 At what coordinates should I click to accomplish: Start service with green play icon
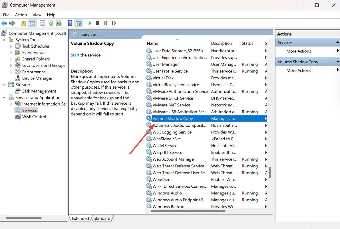(x=90, y=23)
